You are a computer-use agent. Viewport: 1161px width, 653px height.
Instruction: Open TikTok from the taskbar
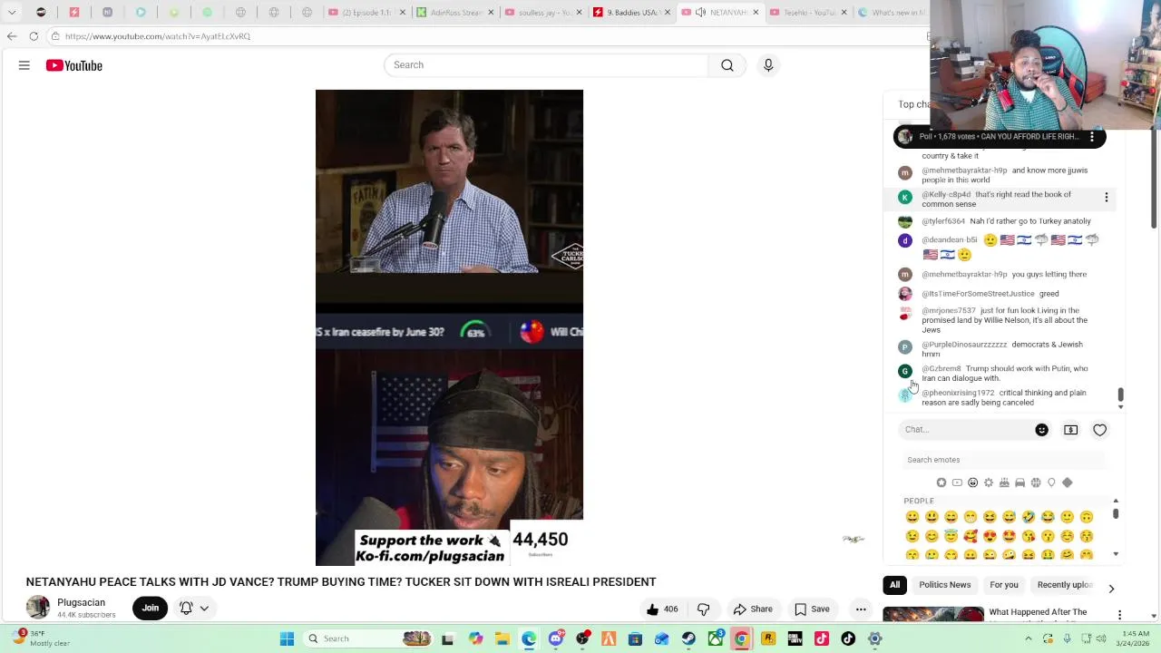click(848, 638)
